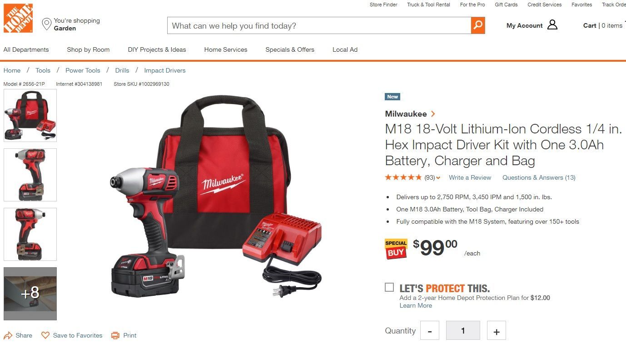This screenshot has height=348, width=626.
Task: Select the second impact driver thumbnail
Action: (x=30, y=175)
